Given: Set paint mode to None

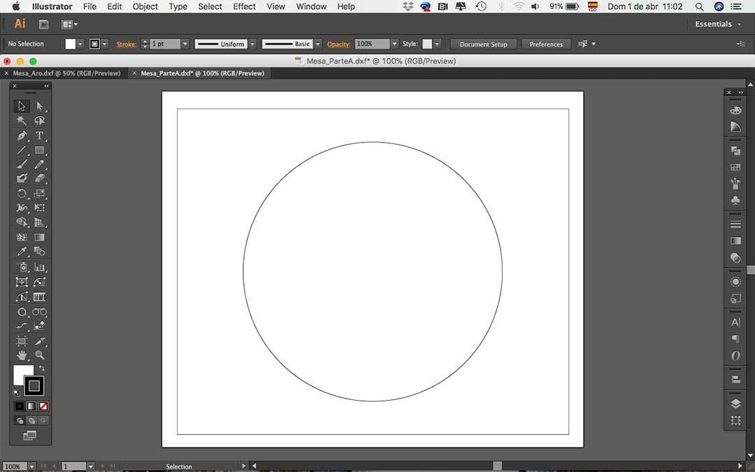Looking at the screenshot, I should pyautogui.click(x=43, y=406).
